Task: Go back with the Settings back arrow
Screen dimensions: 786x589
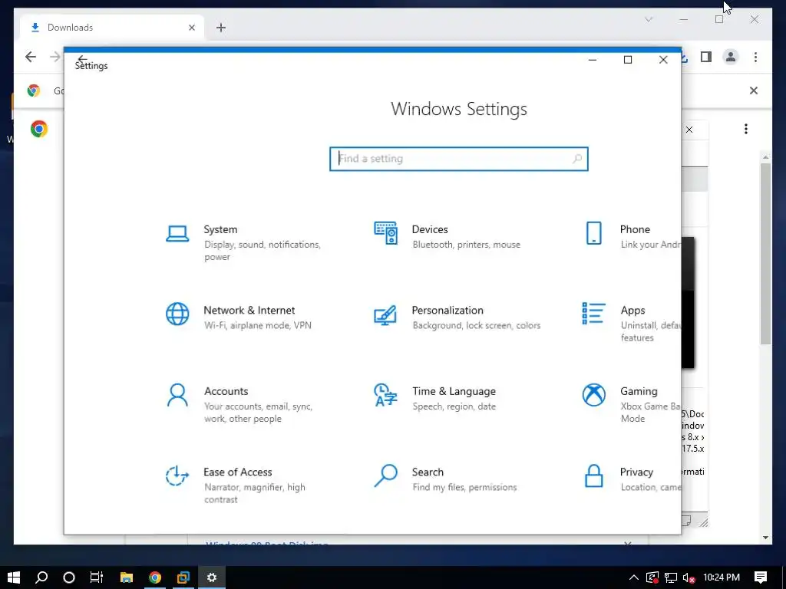Action: point(83,59)
